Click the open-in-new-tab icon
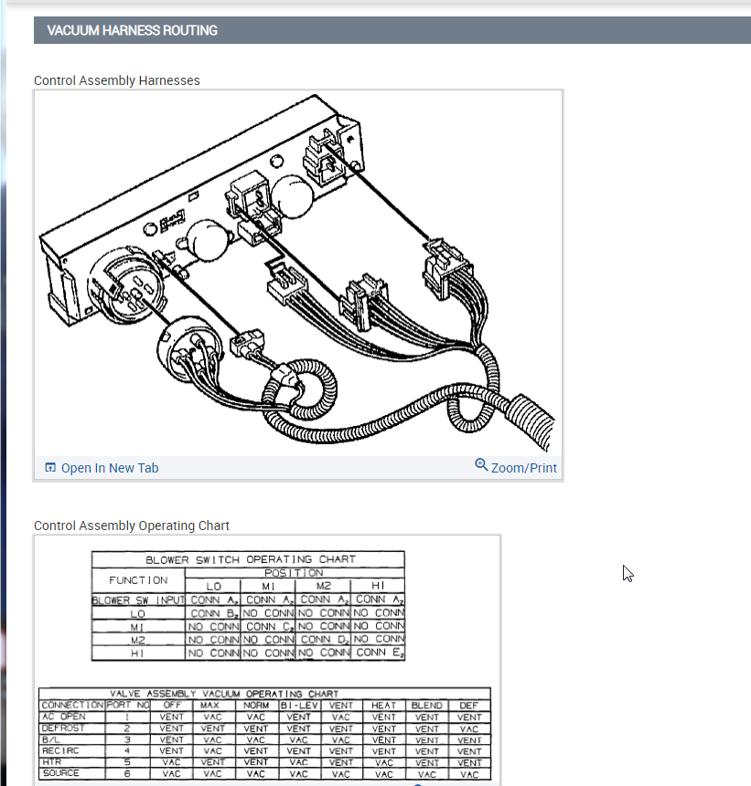Screen dimensions: 751x786 coord(50,468)
